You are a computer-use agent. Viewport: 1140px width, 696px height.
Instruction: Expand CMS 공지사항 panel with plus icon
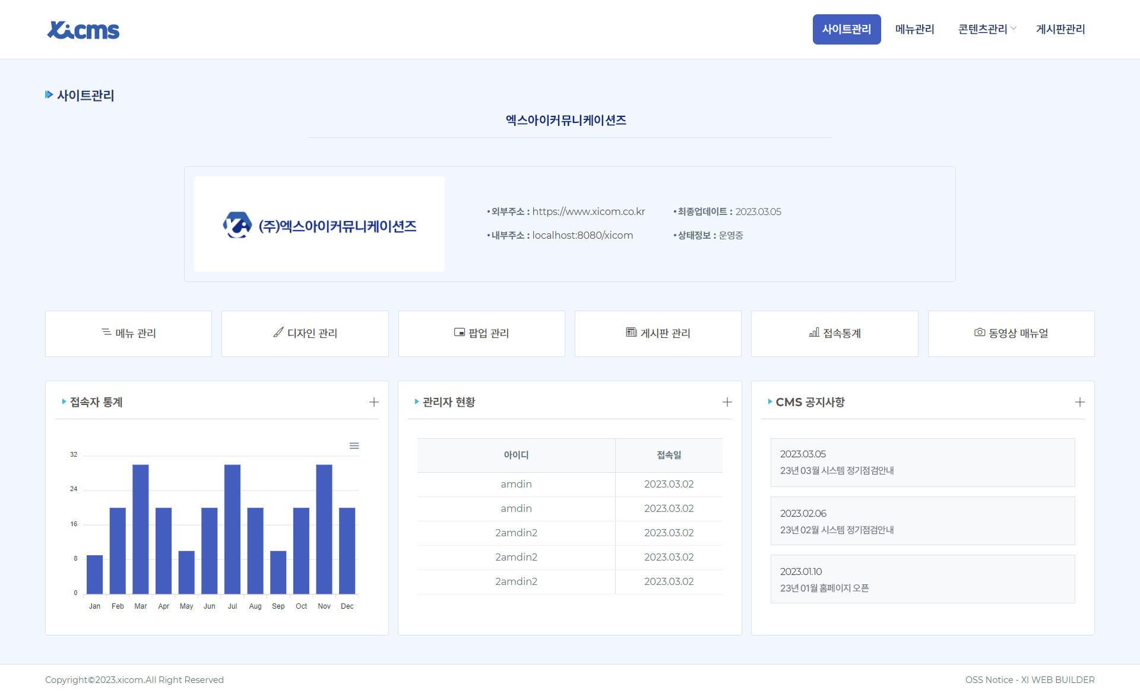click(1079, 402)
